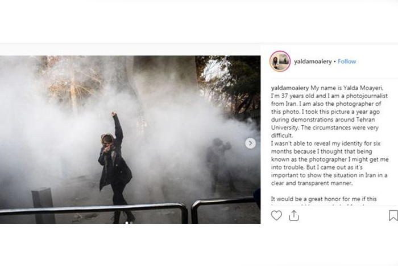Click the bold yaldamoaiery username in the caption
The height and width of the screenshot is (266, 398).
tap(290, 88)
